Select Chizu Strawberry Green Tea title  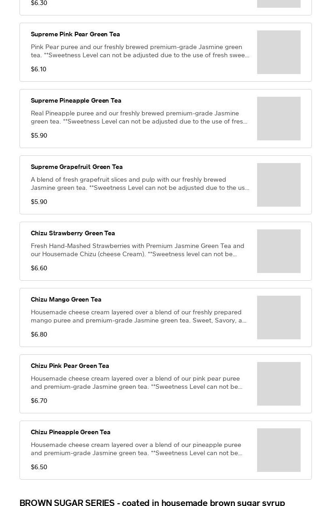73,233
